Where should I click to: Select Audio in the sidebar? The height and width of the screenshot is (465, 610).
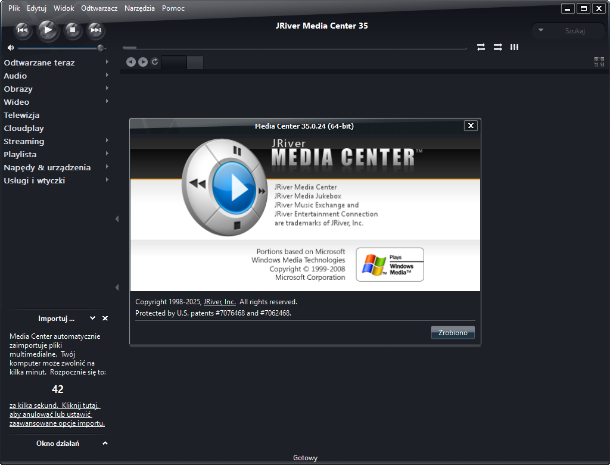point(15,76)
